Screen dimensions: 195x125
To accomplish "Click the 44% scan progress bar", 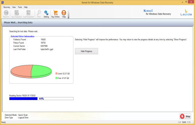I will pos(41,99).
